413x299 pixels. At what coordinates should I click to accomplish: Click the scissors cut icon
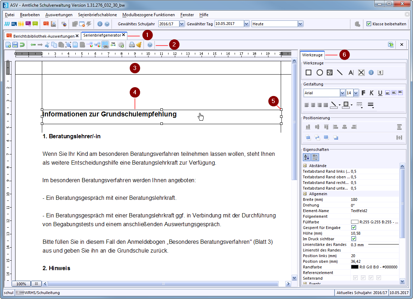tap(47, 45)
